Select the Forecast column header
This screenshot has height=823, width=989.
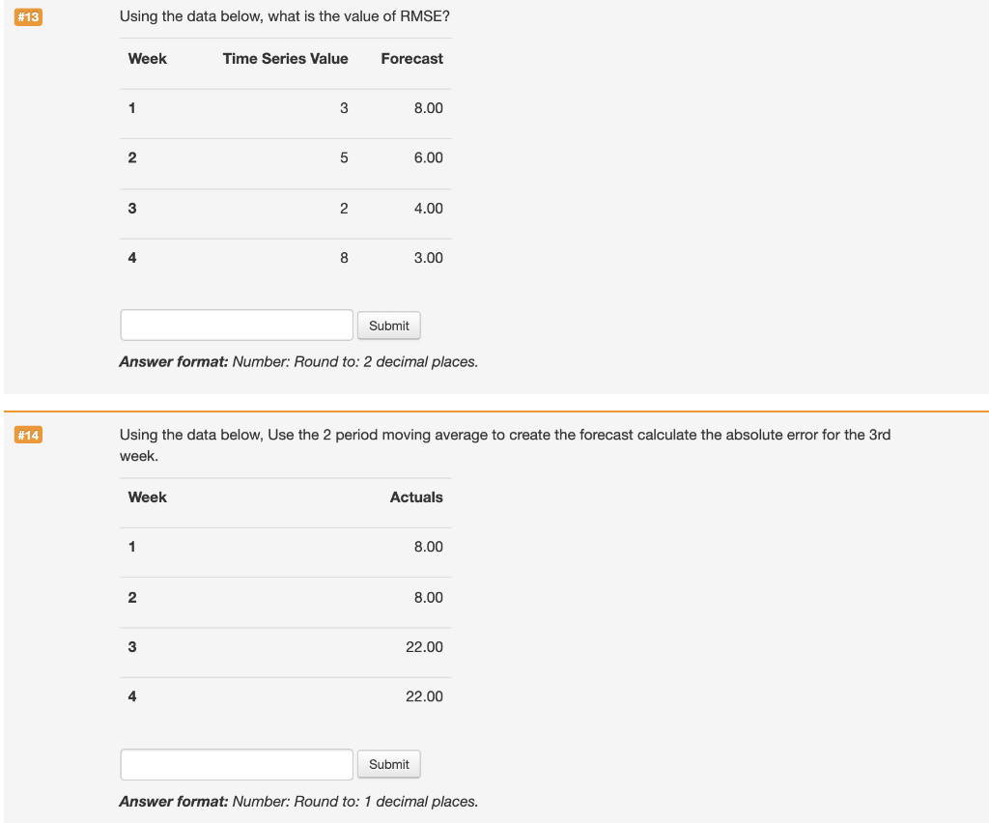[411, 58]
